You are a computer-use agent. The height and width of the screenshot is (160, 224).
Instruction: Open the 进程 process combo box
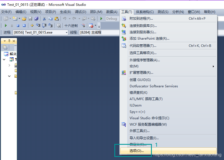click(41, 32)
